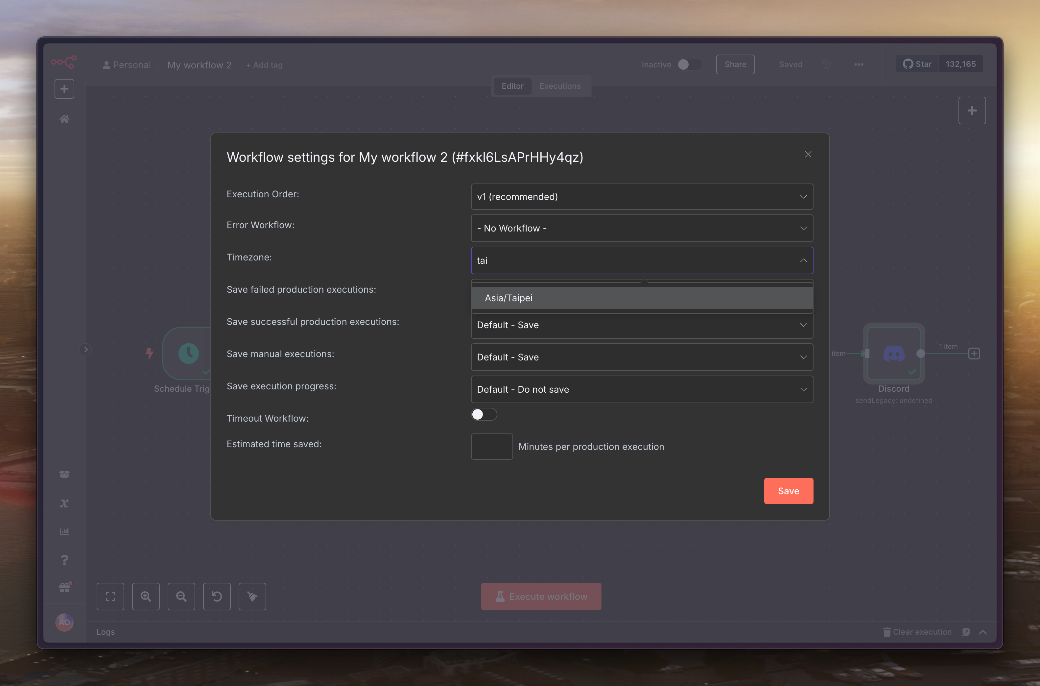Open the help question mark icon
Image resolution: width=1040 pixels, height=686 pixels.
(x=64, y=560)
